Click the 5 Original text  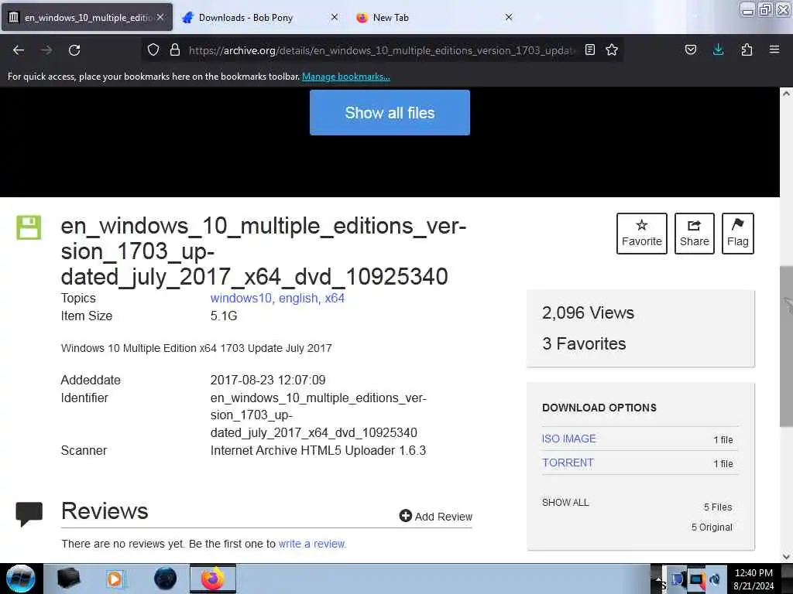pyautogui.click(x=712, y=527)
